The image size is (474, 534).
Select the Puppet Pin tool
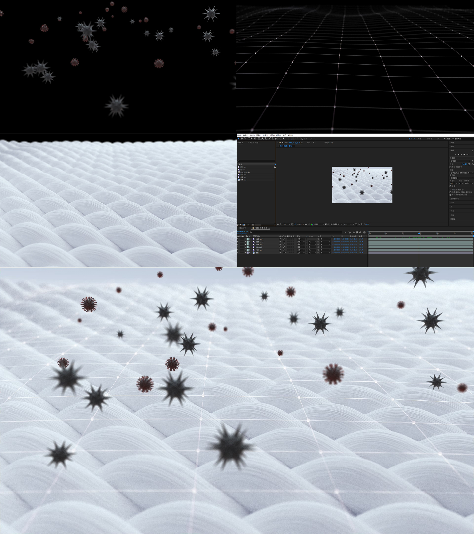[284, 139]
